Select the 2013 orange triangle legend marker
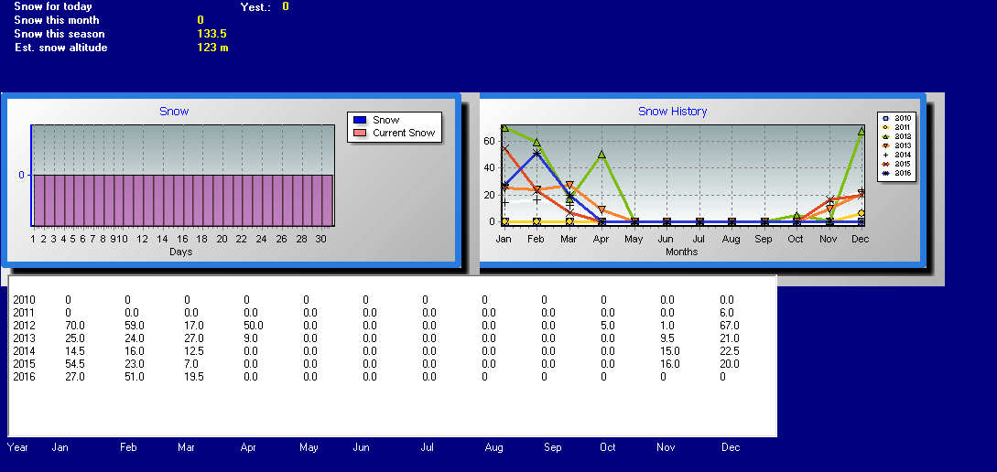 884,145
